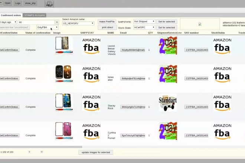Click the disabled selected like "unconfirmed" button
Image resolution: width=245 pixels, height=163 pixels.
pos(14,27)
